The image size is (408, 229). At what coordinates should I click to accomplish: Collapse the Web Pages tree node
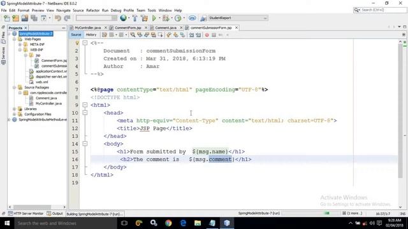click(14, 39)
